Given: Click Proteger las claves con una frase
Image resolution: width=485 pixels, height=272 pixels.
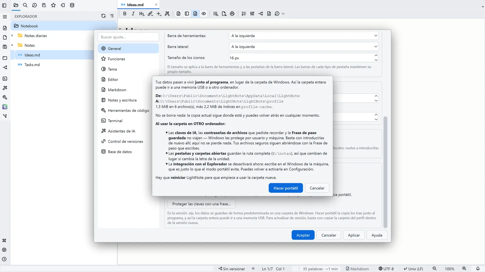Looking at the screenshot, I should click(202, 204).
